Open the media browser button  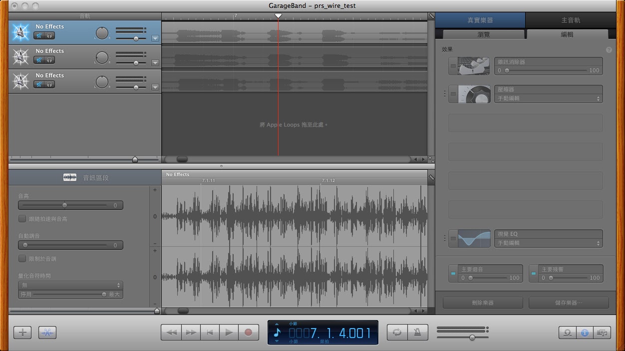click(x=602, y=333)
